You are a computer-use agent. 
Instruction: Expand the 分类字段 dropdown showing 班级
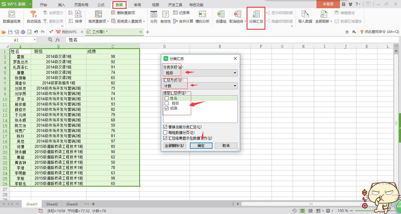tap(235, 73)
